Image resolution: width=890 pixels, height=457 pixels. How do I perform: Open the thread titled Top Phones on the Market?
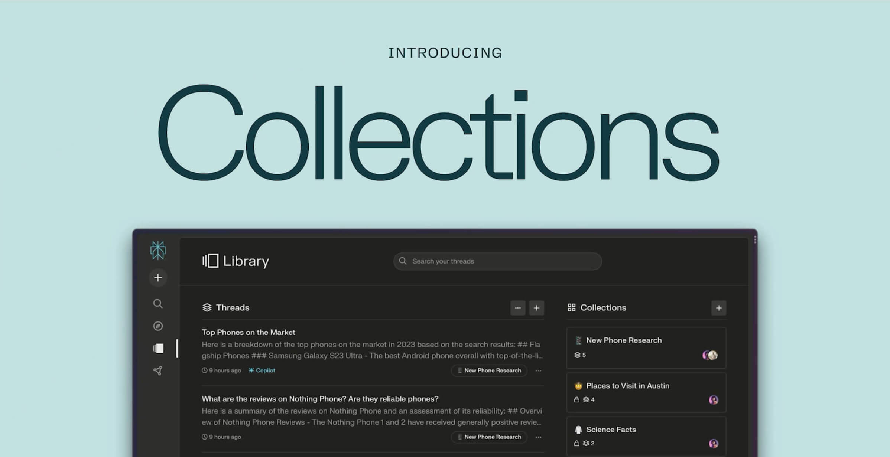coord(248,332)
